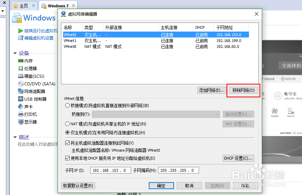
Task: Select the VMnet0 network row
Action: pos(156,35)
